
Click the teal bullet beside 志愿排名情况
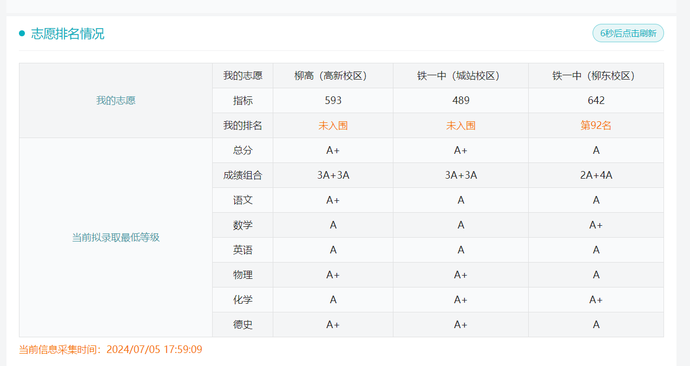22,34
